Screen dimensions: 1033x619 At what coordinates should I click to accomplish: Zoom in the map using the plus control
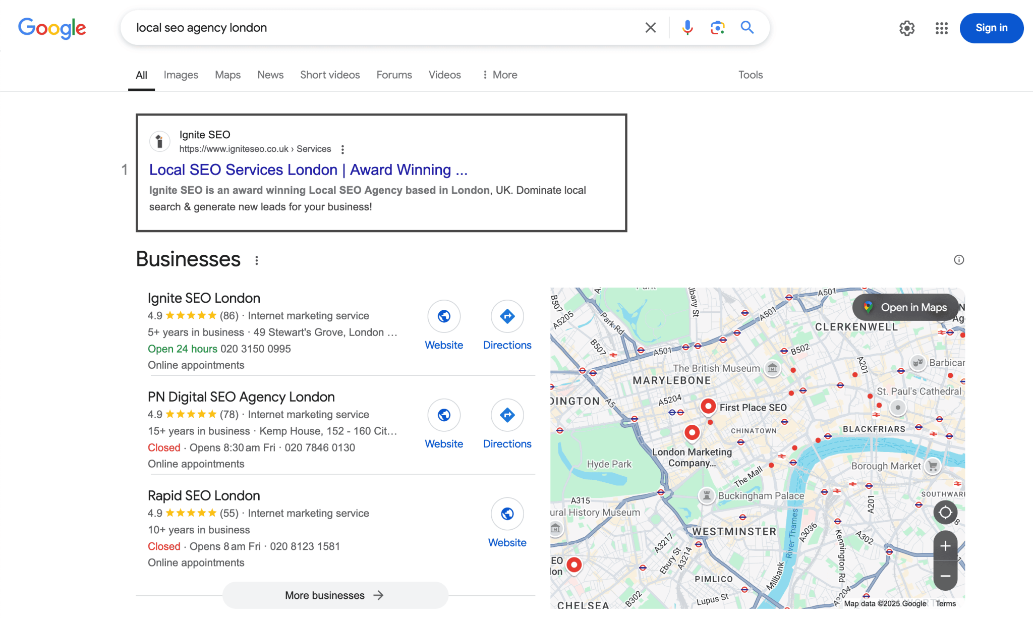[945, 546]
